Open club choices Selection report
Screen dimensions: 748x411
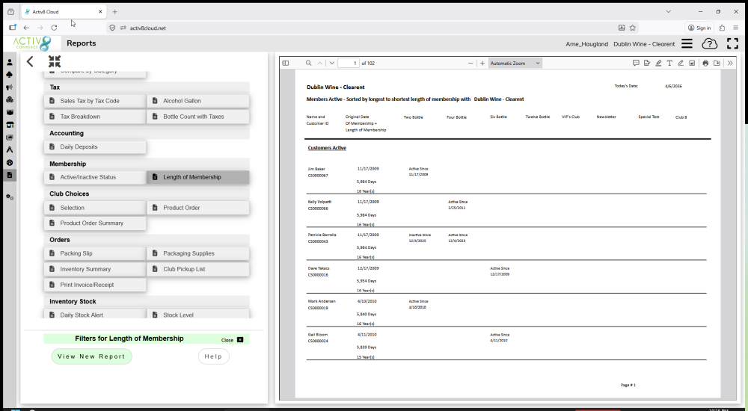point(95,208)
